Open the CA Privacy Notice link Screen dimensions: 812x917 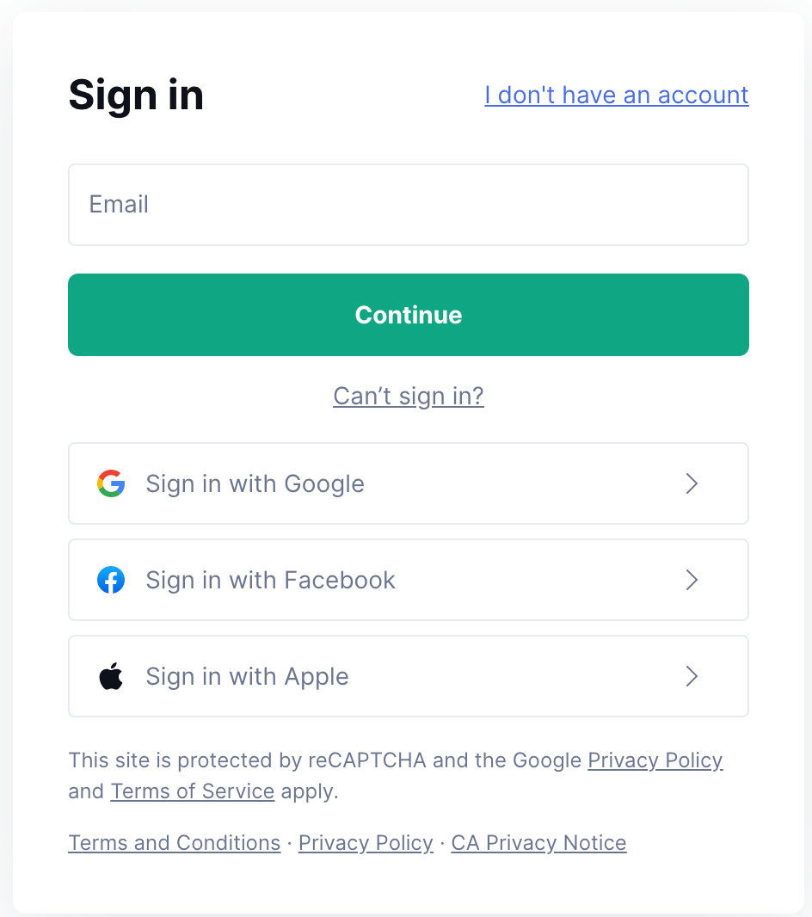tap(538, 843)
